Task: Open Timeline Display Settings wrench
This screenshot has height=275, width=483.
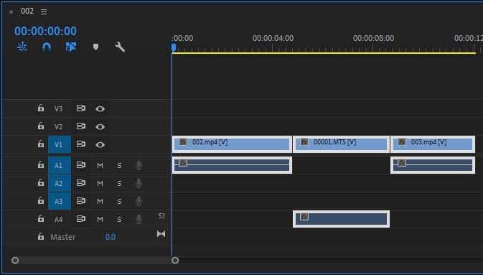Action: (x=120, y=47)
